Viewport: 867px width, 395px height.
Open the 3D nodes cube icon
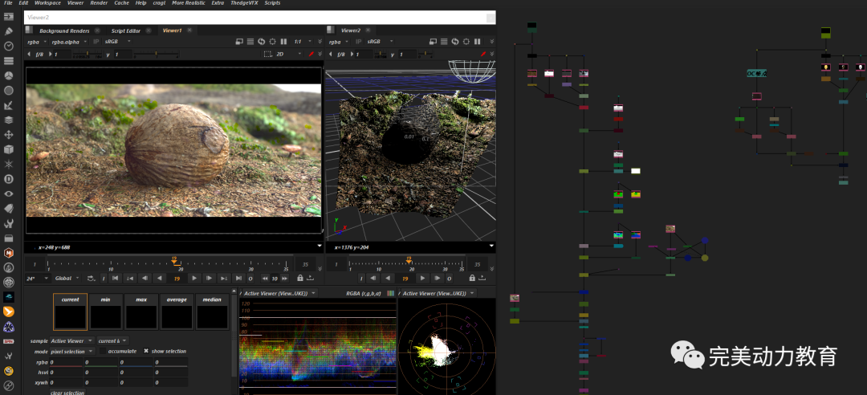(x=8, y=149)
